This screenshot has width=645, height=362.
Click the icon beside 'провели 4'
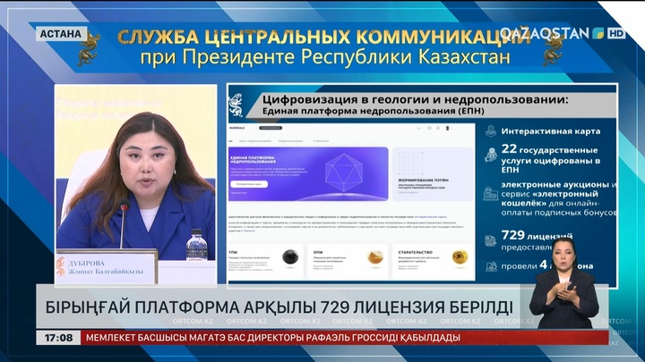pyautogui.click(x=491, y=266)
